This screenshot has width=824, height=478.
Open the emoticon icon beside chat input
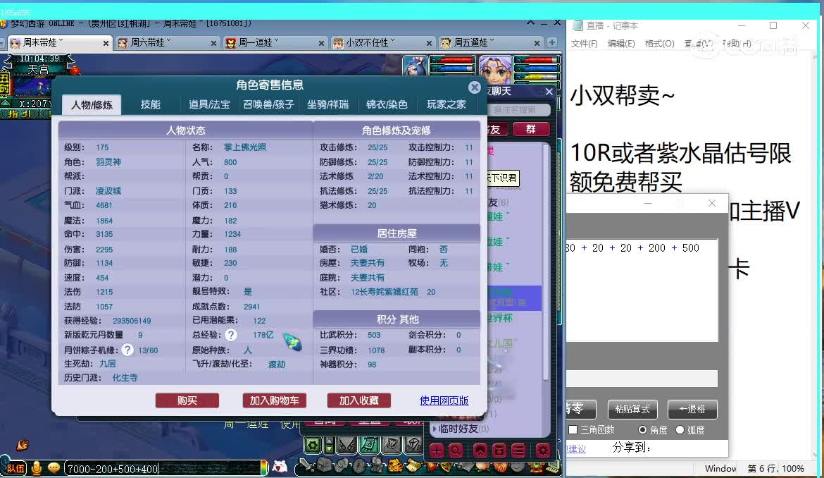[53, 467]
